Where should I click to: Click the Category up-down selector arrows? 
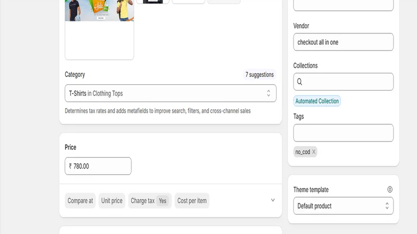pyautogui.click(x=268, y=93)
